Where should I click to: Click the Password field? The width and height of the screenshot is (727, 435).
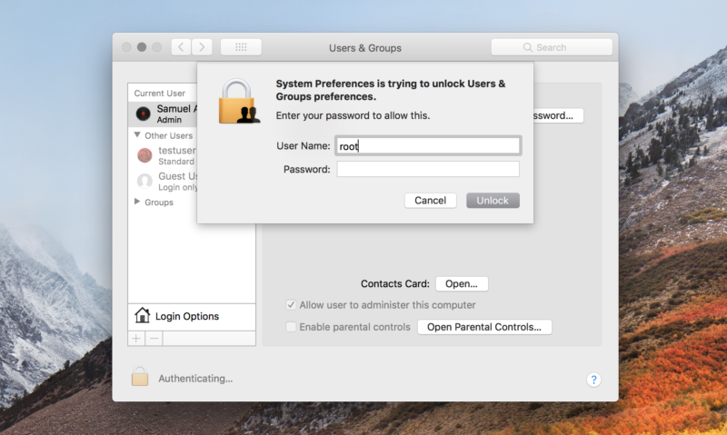pos(428,169)
